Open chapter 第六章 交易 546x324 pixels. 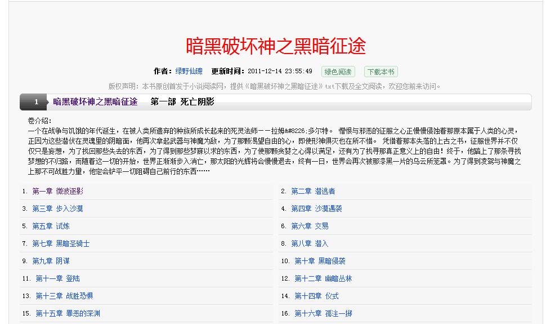310,227
